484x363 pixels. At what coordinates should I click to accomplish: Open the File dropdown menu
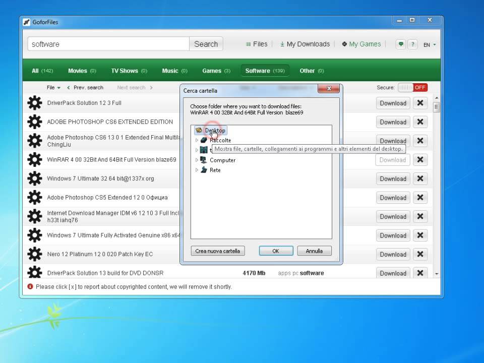pyautogui.click(x=53, y=88)
